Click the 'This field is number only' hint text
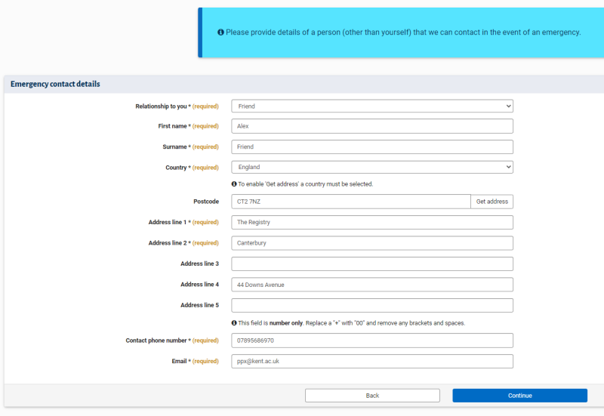604x416 pixels. click(351, 323)
